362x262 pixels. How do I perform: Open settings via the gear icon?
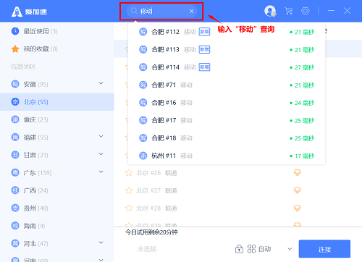tap(306, 11)
